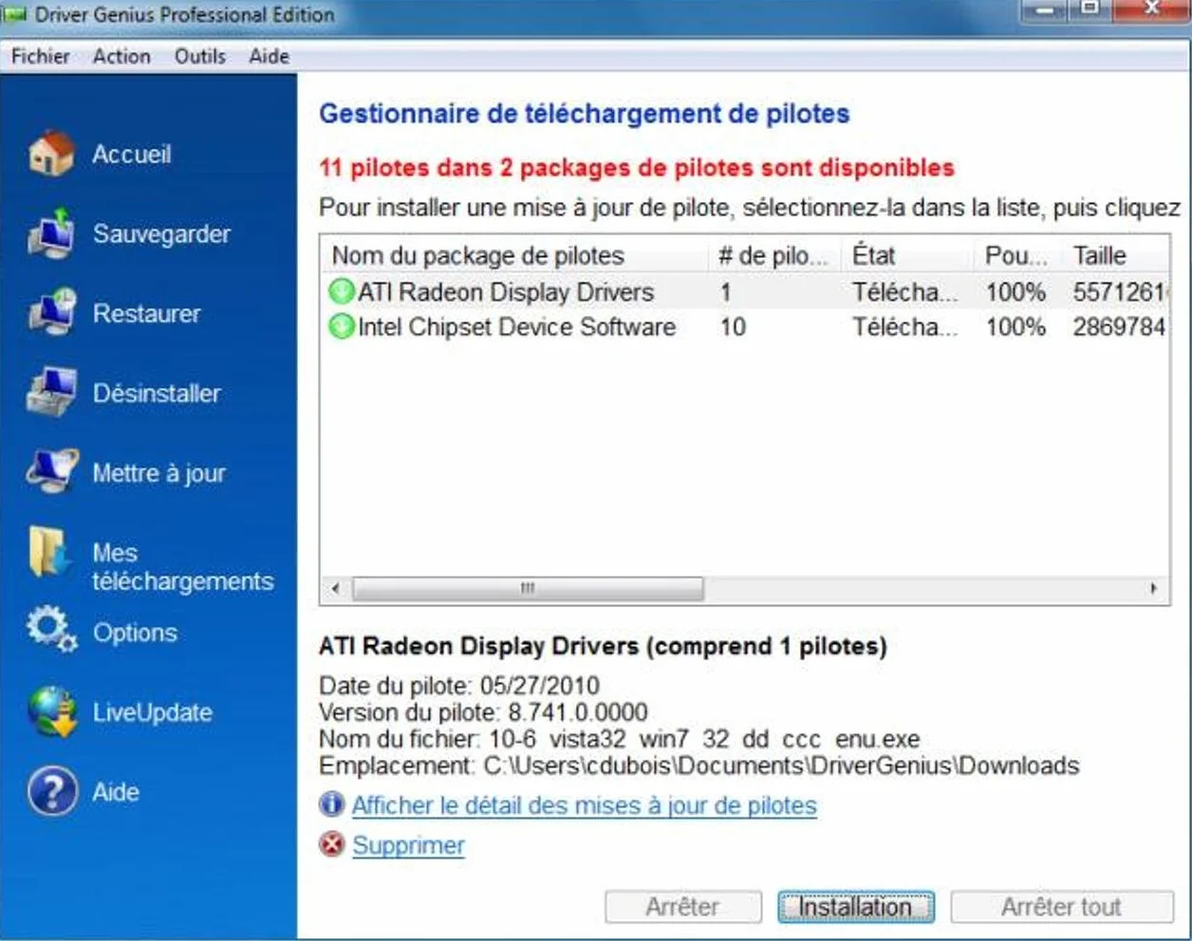Viewport: 1192px width, 941px height.
Task: Click Date du pilote: 05/27/2010 text
Action: click(459, 686)
